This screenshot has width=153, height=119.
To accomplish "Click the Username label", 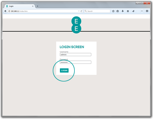I will (x=64, y=52).
